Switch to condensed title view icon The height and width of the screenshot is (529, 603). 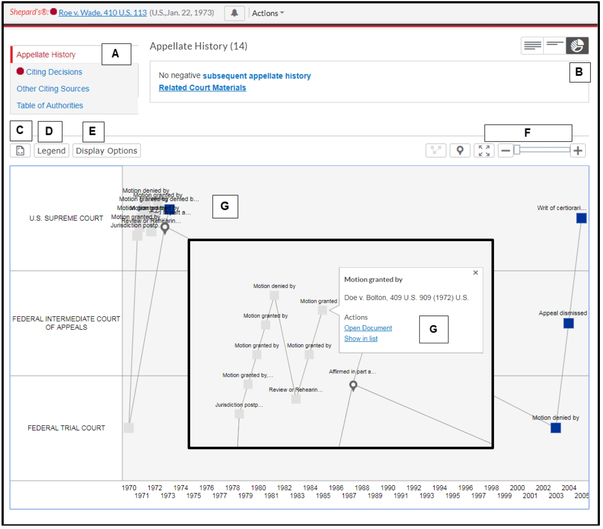554,46
